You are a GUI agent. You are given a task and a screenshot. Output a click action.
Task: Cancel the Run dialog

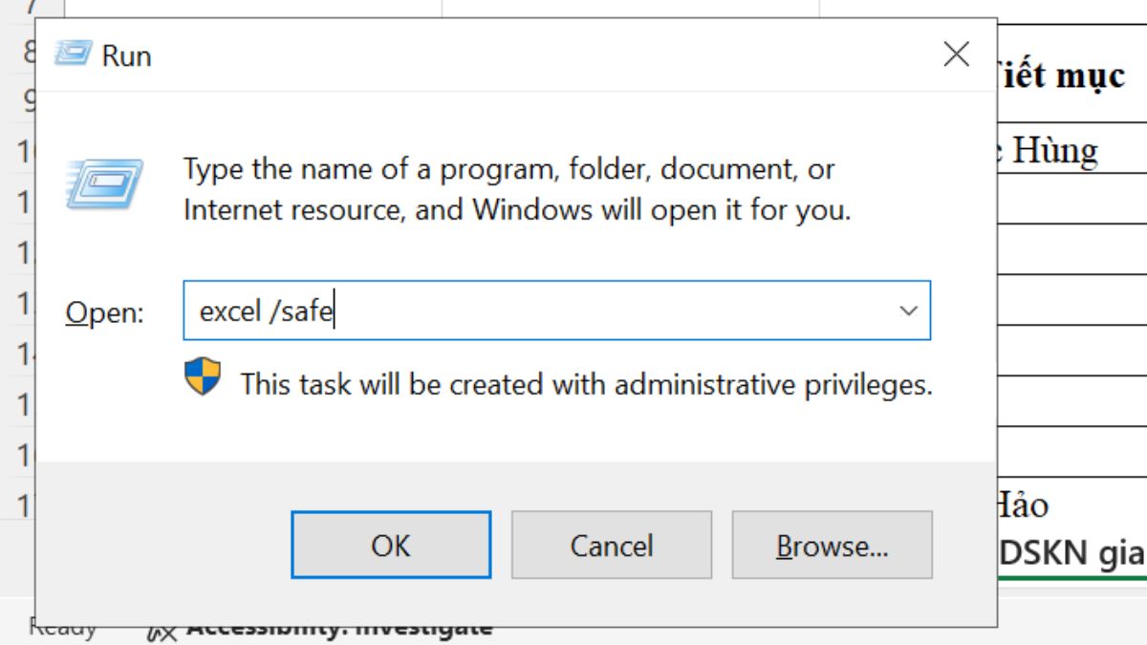611,545
